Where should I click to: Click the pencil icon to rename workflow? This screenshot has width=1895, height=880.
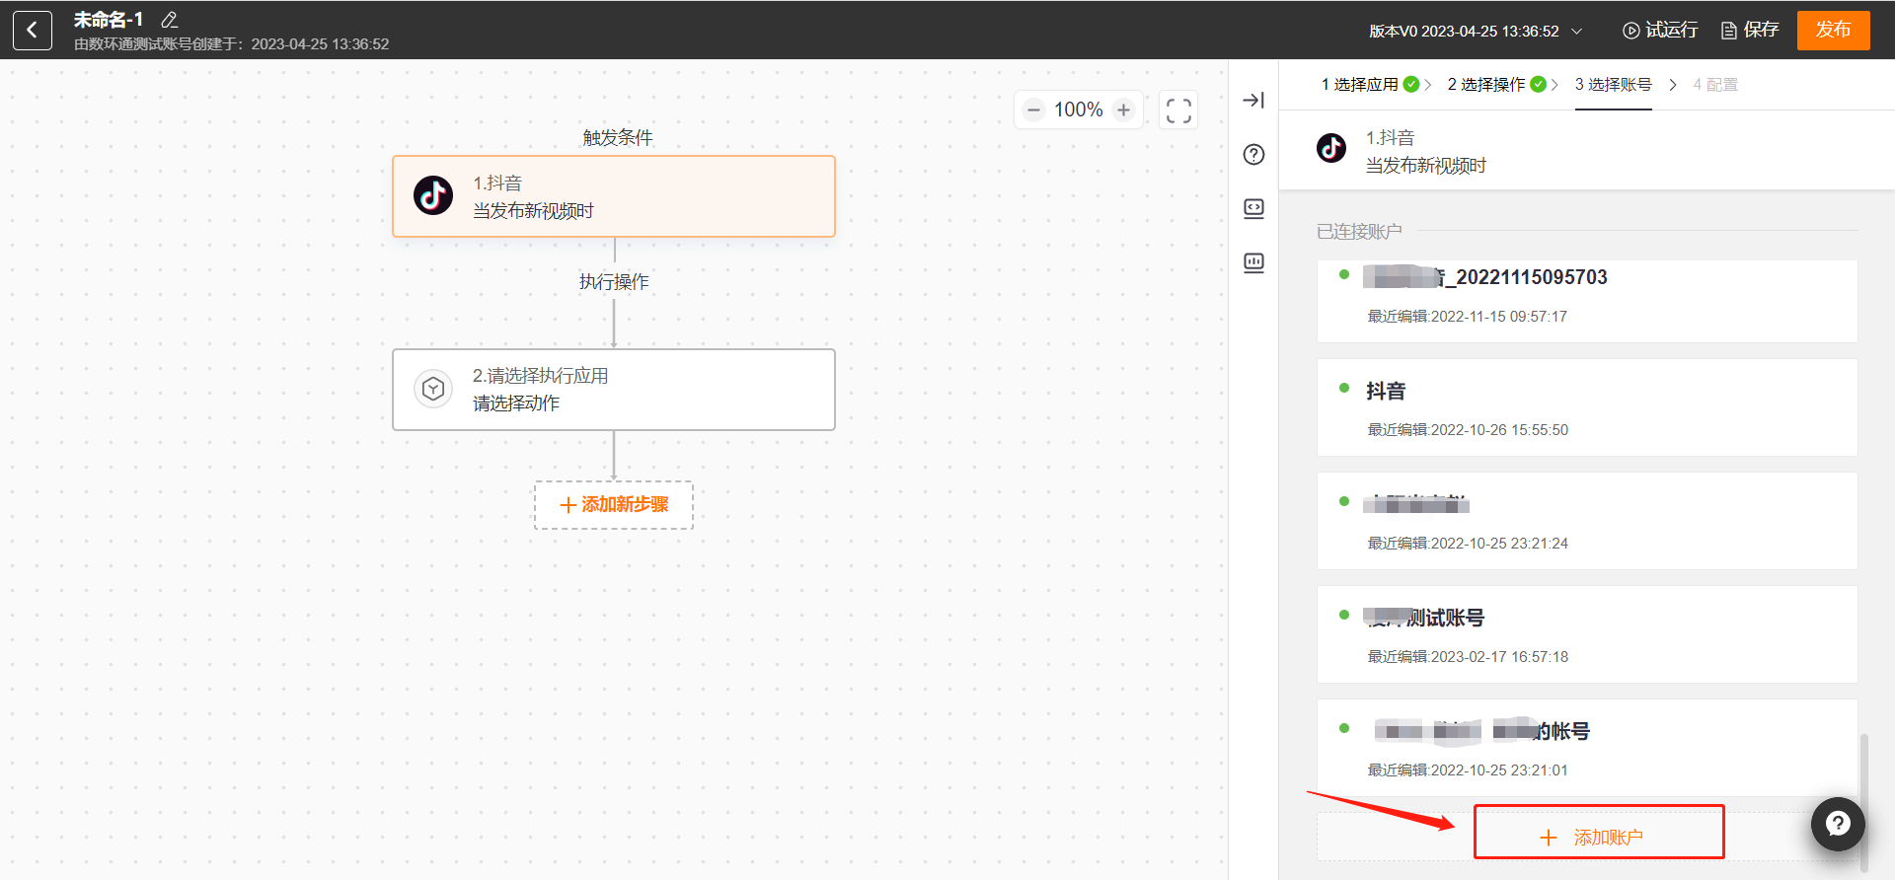(169, 20)
